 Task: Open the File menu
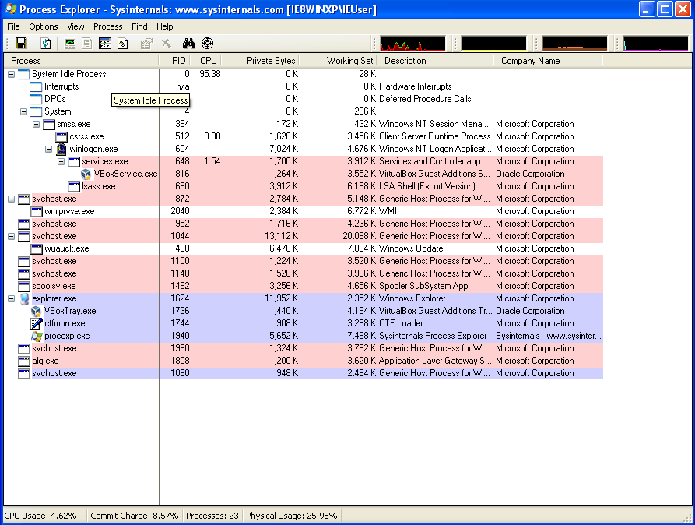(13, 26)
